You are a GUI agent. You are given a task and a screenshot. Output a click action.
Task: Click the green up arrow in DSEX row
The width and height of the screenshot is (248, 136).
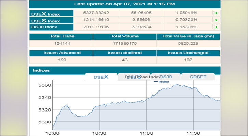pos(216,13)
